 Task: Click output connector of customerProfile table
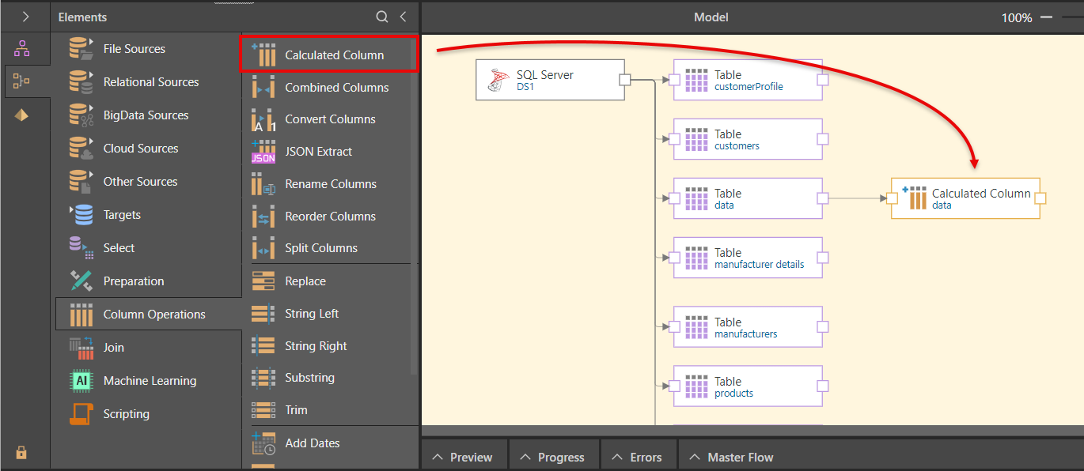[822, 80]
